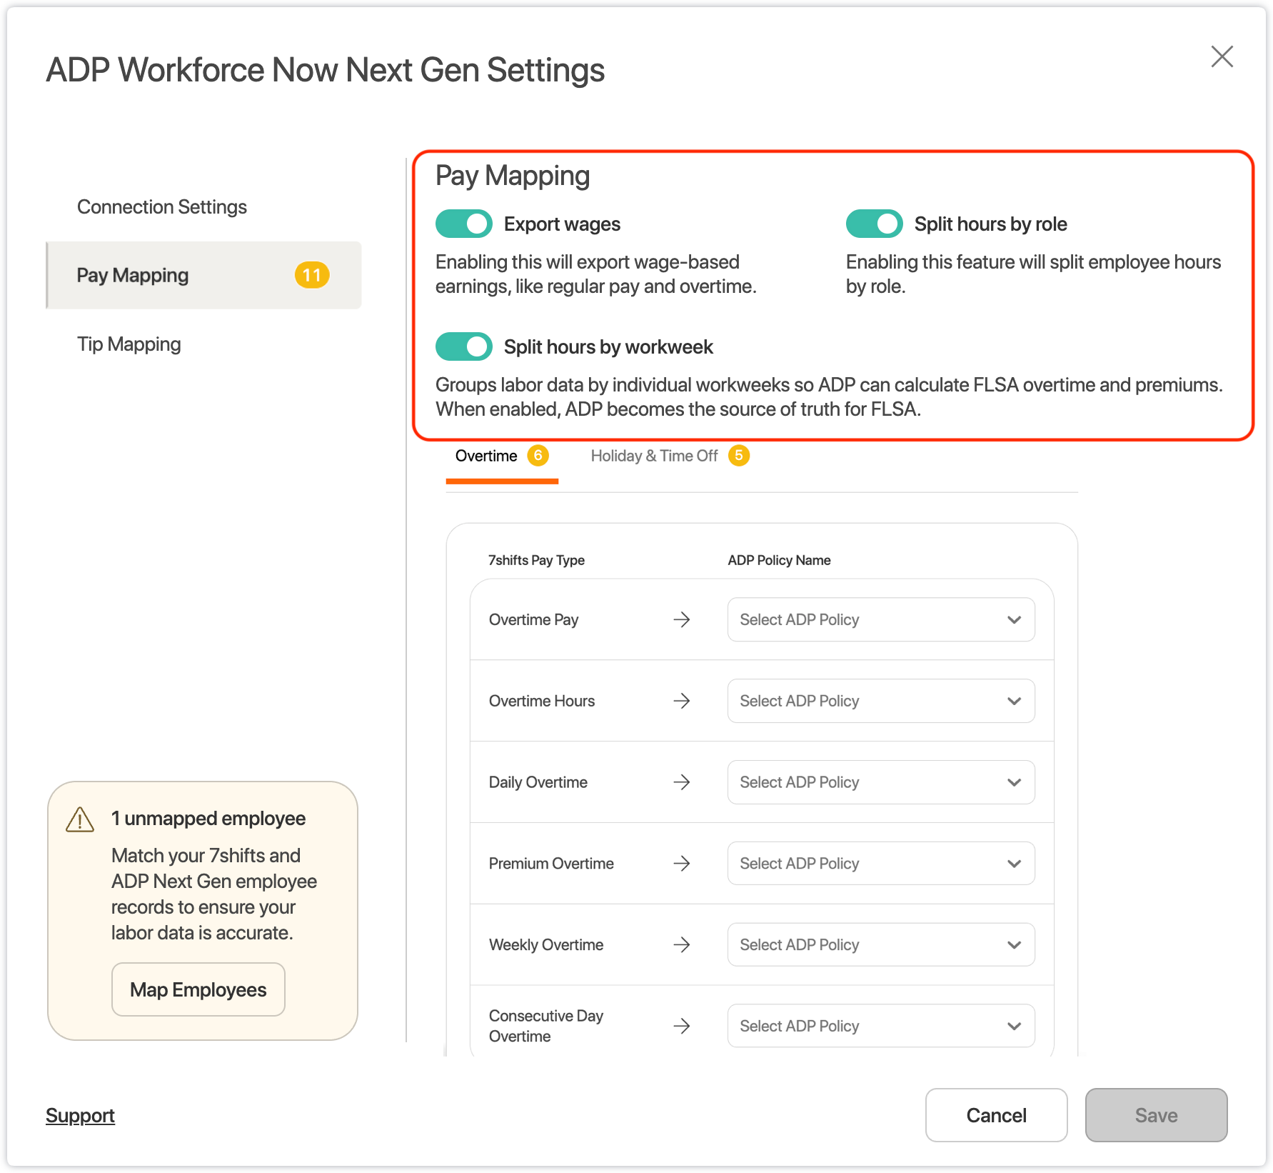
Task: Open the Support link
Action: click(80, 1115)
